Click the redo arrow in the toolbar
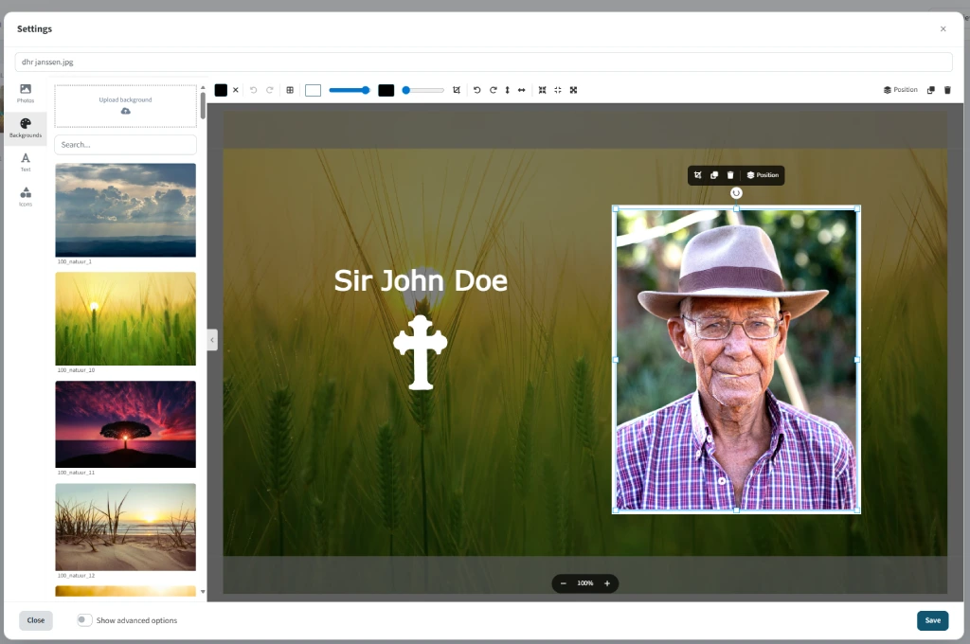The height and width of the screenshot is (644, 970). 270,90
